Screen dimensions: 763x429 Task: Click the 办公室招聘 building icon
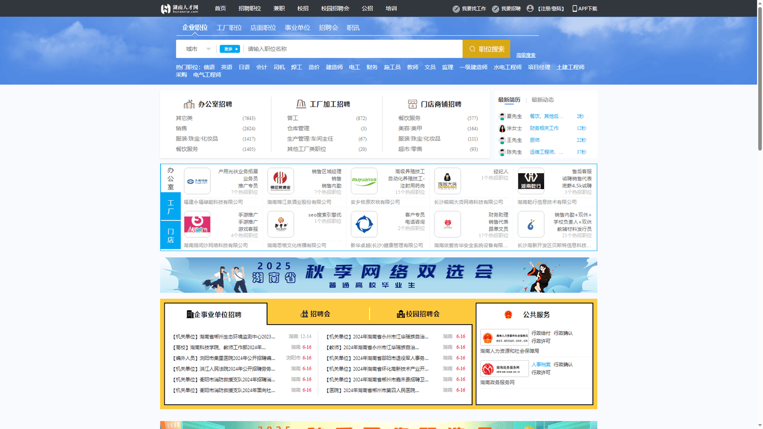pyautogui.click(x=189, y=104)
